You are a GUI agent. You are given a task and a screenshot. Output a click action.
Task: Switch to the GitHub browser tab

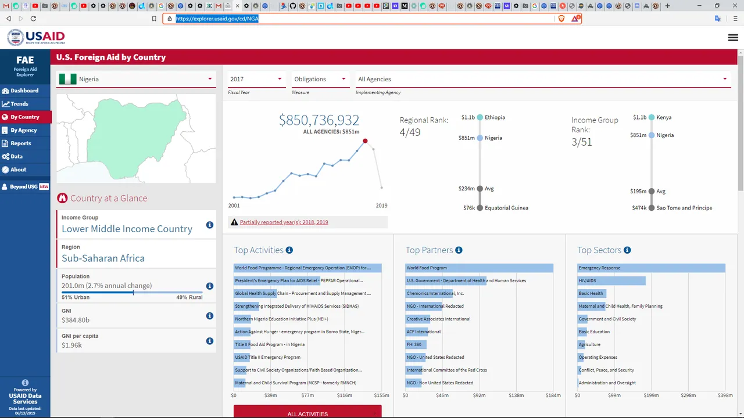pos(292,6)
